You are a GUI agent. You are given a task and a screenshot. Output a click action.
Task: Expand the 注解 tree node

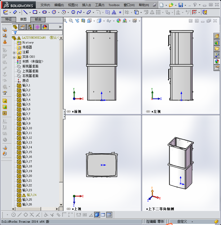pos(14,53)
